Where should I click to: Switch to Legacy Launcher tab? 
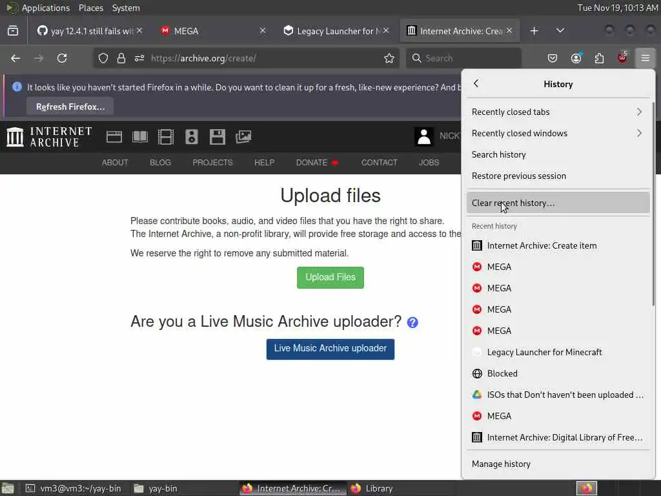pos(336,31)
